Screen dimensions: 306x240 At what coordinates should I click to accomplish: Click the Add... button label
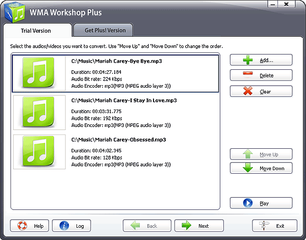[x=266, y=61]
